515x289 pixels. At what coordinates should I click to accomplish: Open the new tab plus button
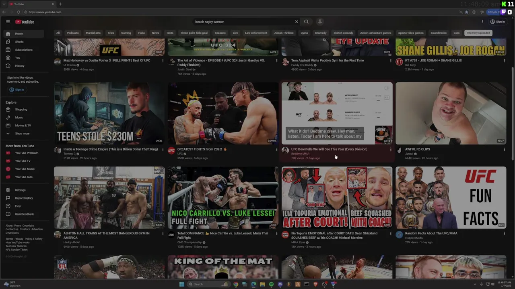pos(60,4)
